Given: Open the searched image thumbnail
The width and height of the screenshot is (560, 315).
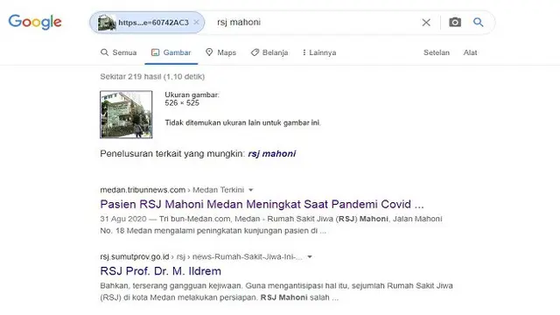Looking at the screenshot, I should click(126, 115).
